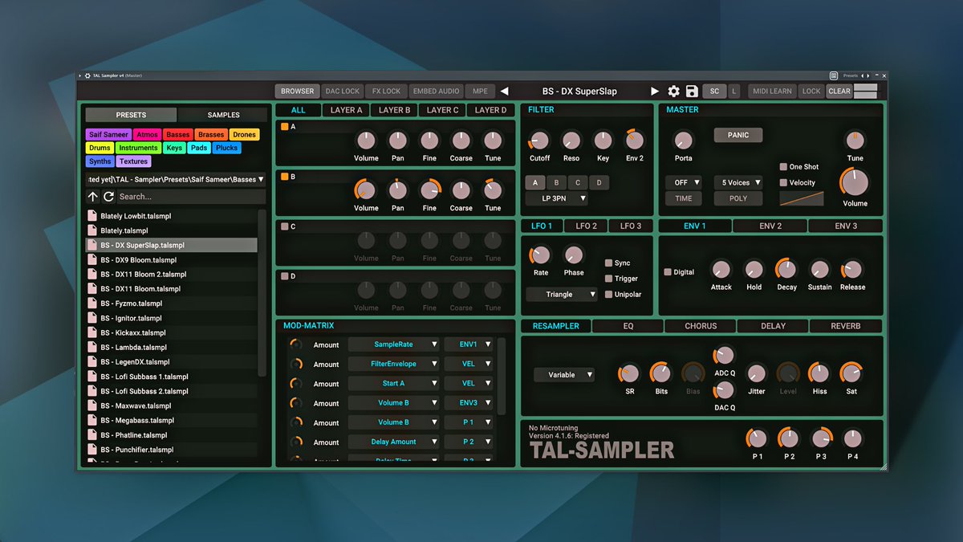Click the Master Volume knob
The width and height of the screenshot is (963, 542).
pos(855,182)
